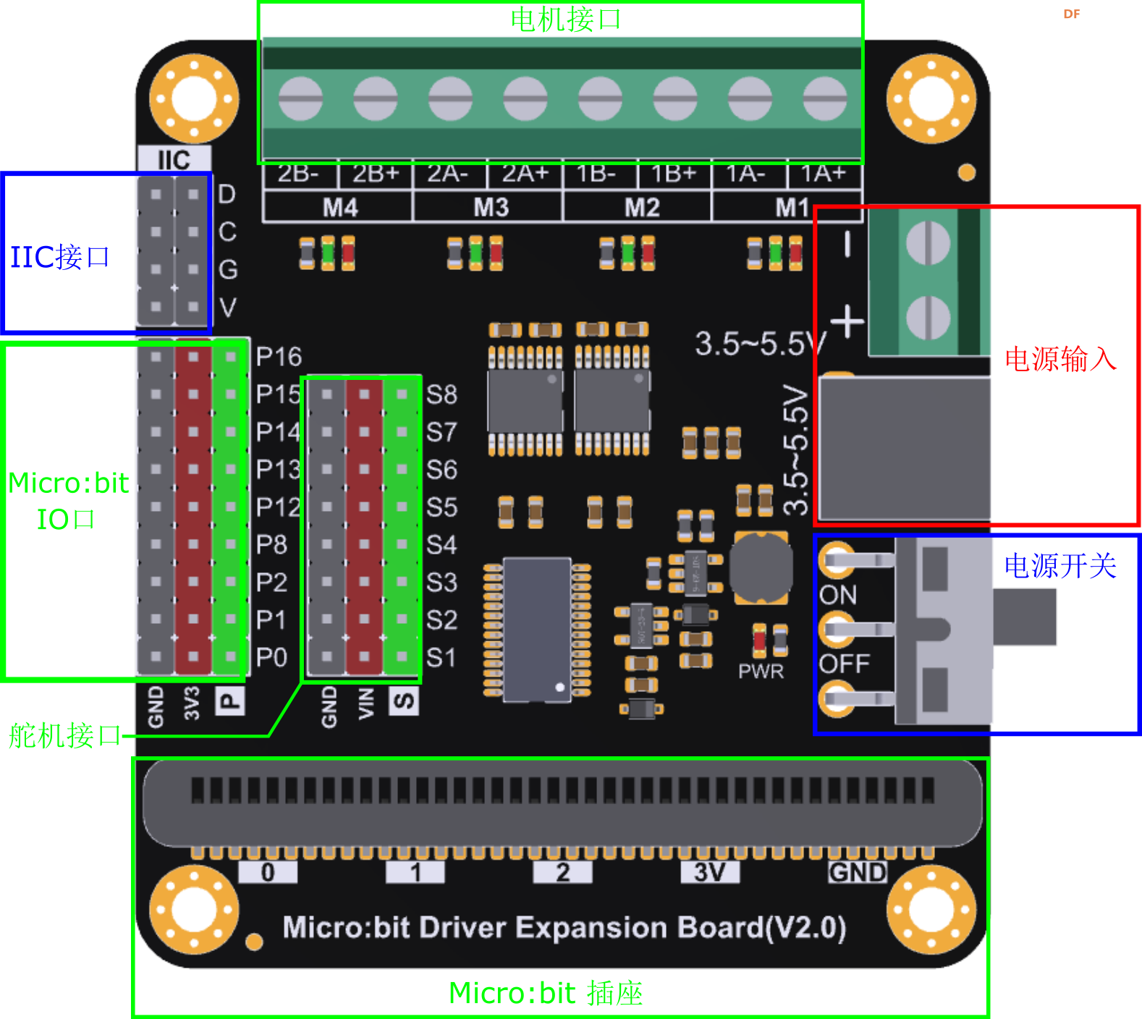Click the PWR indicator LED

759,639
